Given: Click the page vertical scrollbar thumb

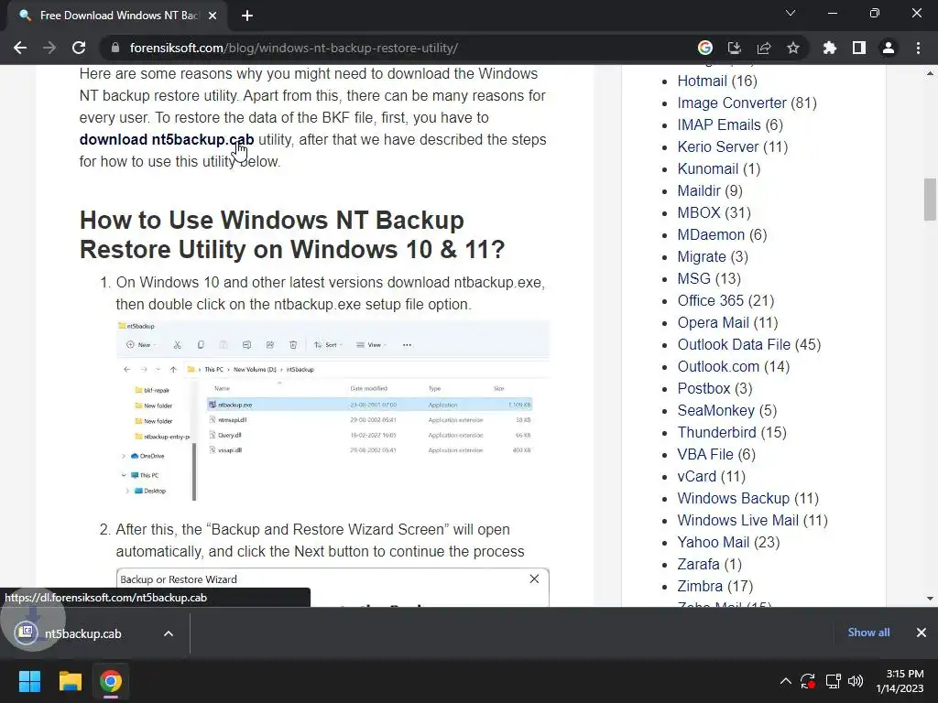Looking at the screenshot, I should click(x=930, y=199).
